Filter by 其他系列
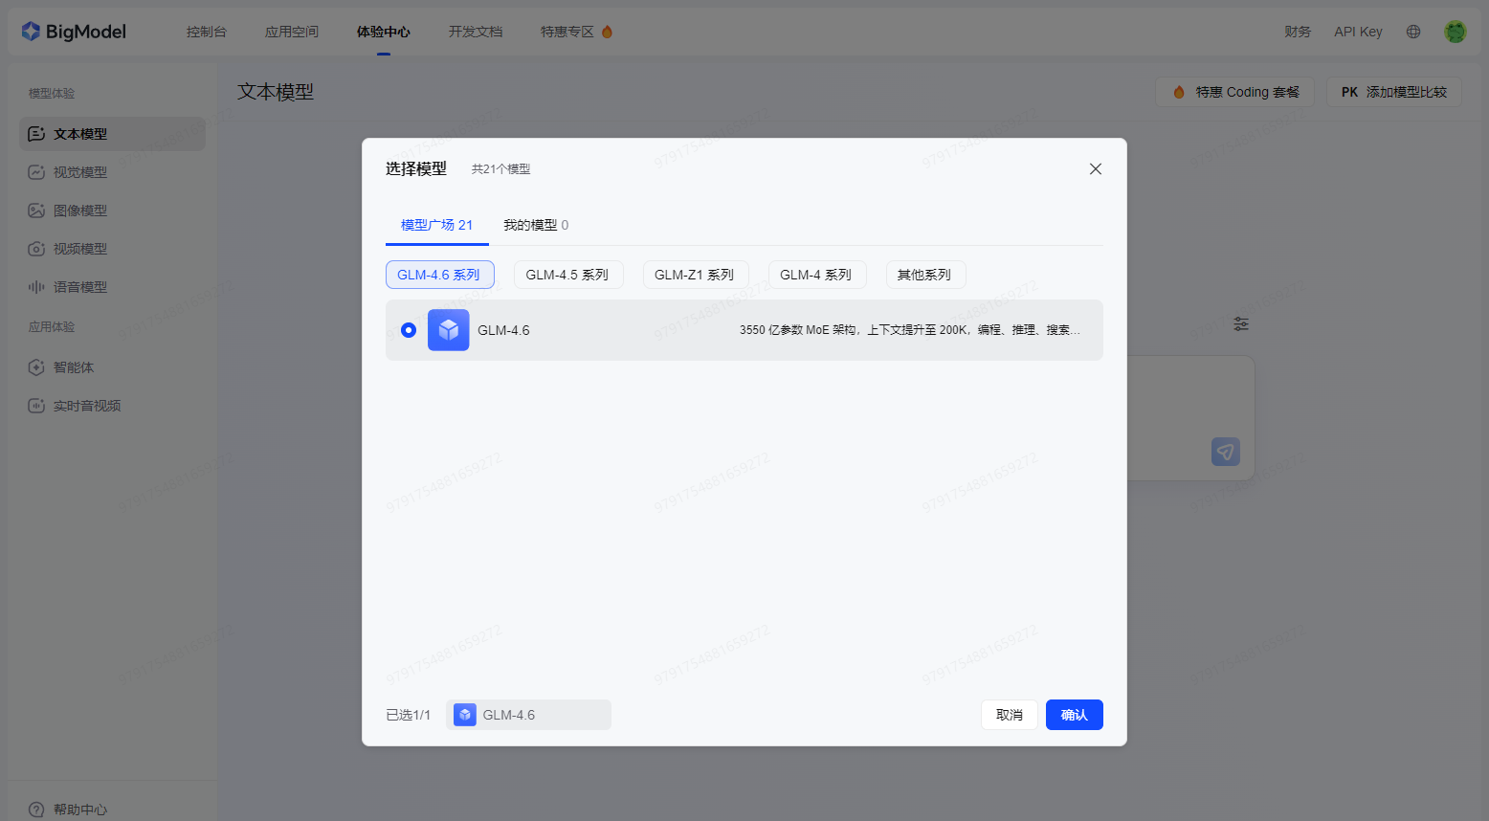The image size is (1489, 821). 925,275
